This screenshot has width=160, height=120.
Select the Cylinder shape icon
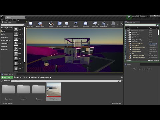tap(16, 63)
